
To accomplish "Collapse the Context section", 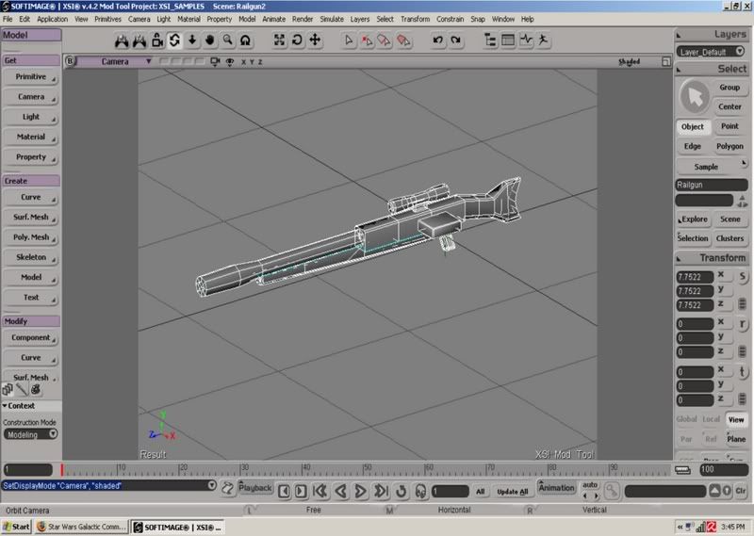I will pyautogui.click(x=19, y=406).
